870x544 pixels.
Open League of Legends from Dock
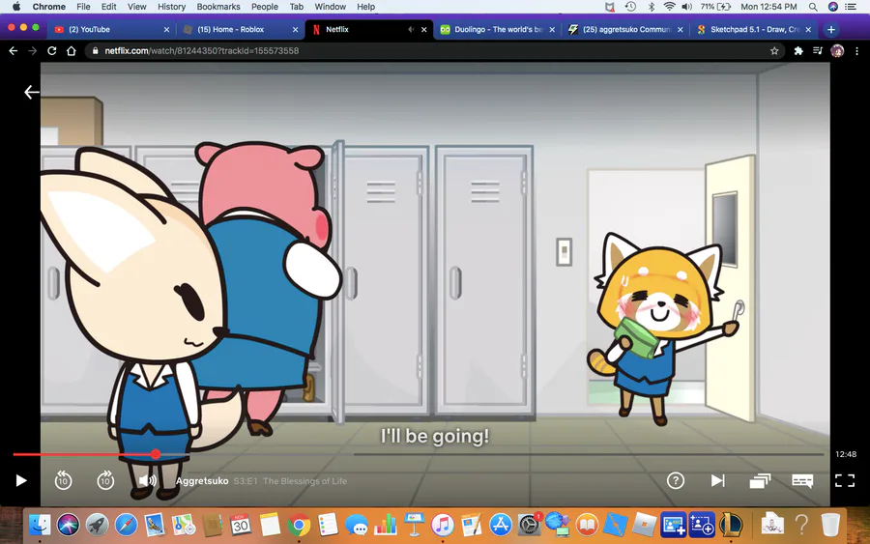tap(731, 524)
